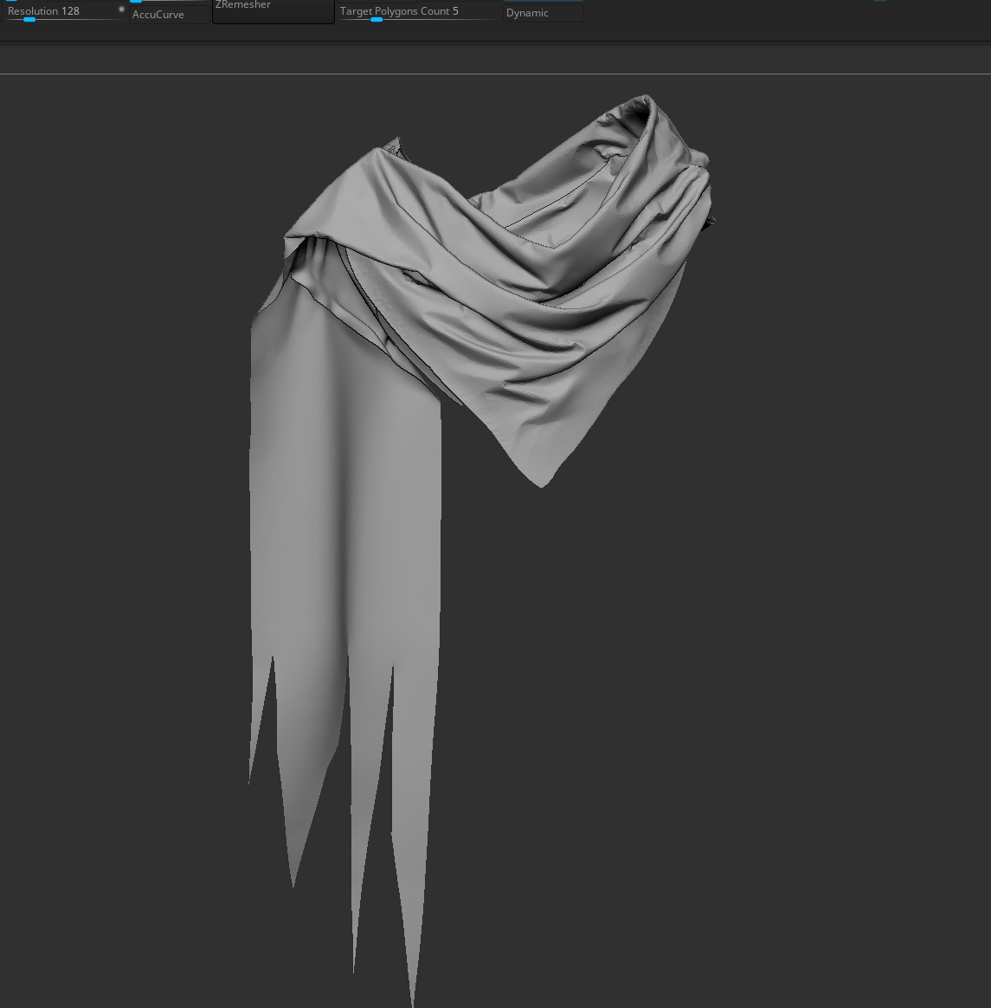Click the small circular icon beside Resolution slider

tap(121, 9)
